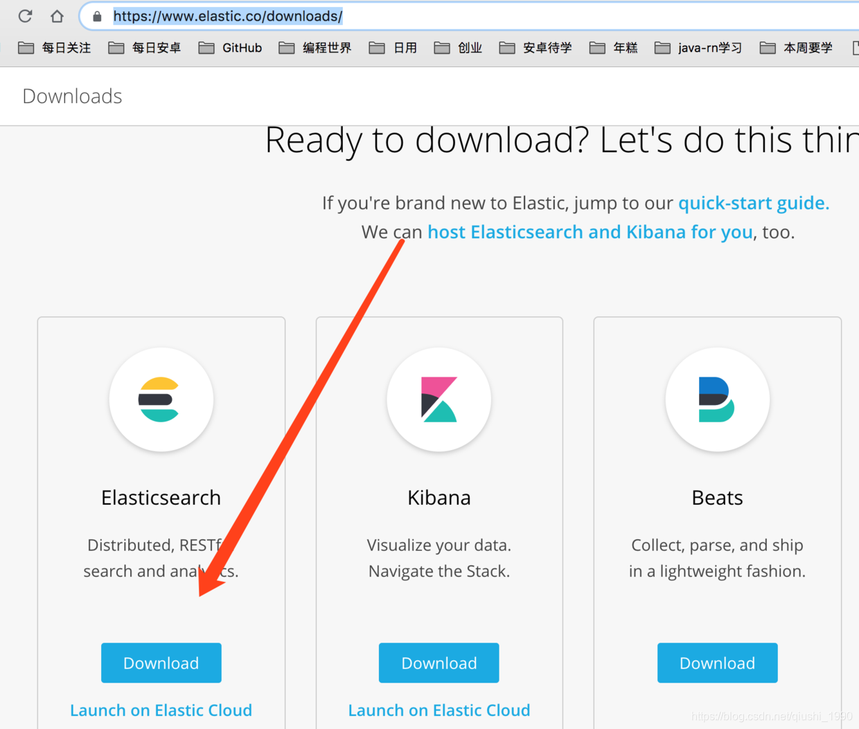Download Beats
859x729 pixels.
coord(717,663)
